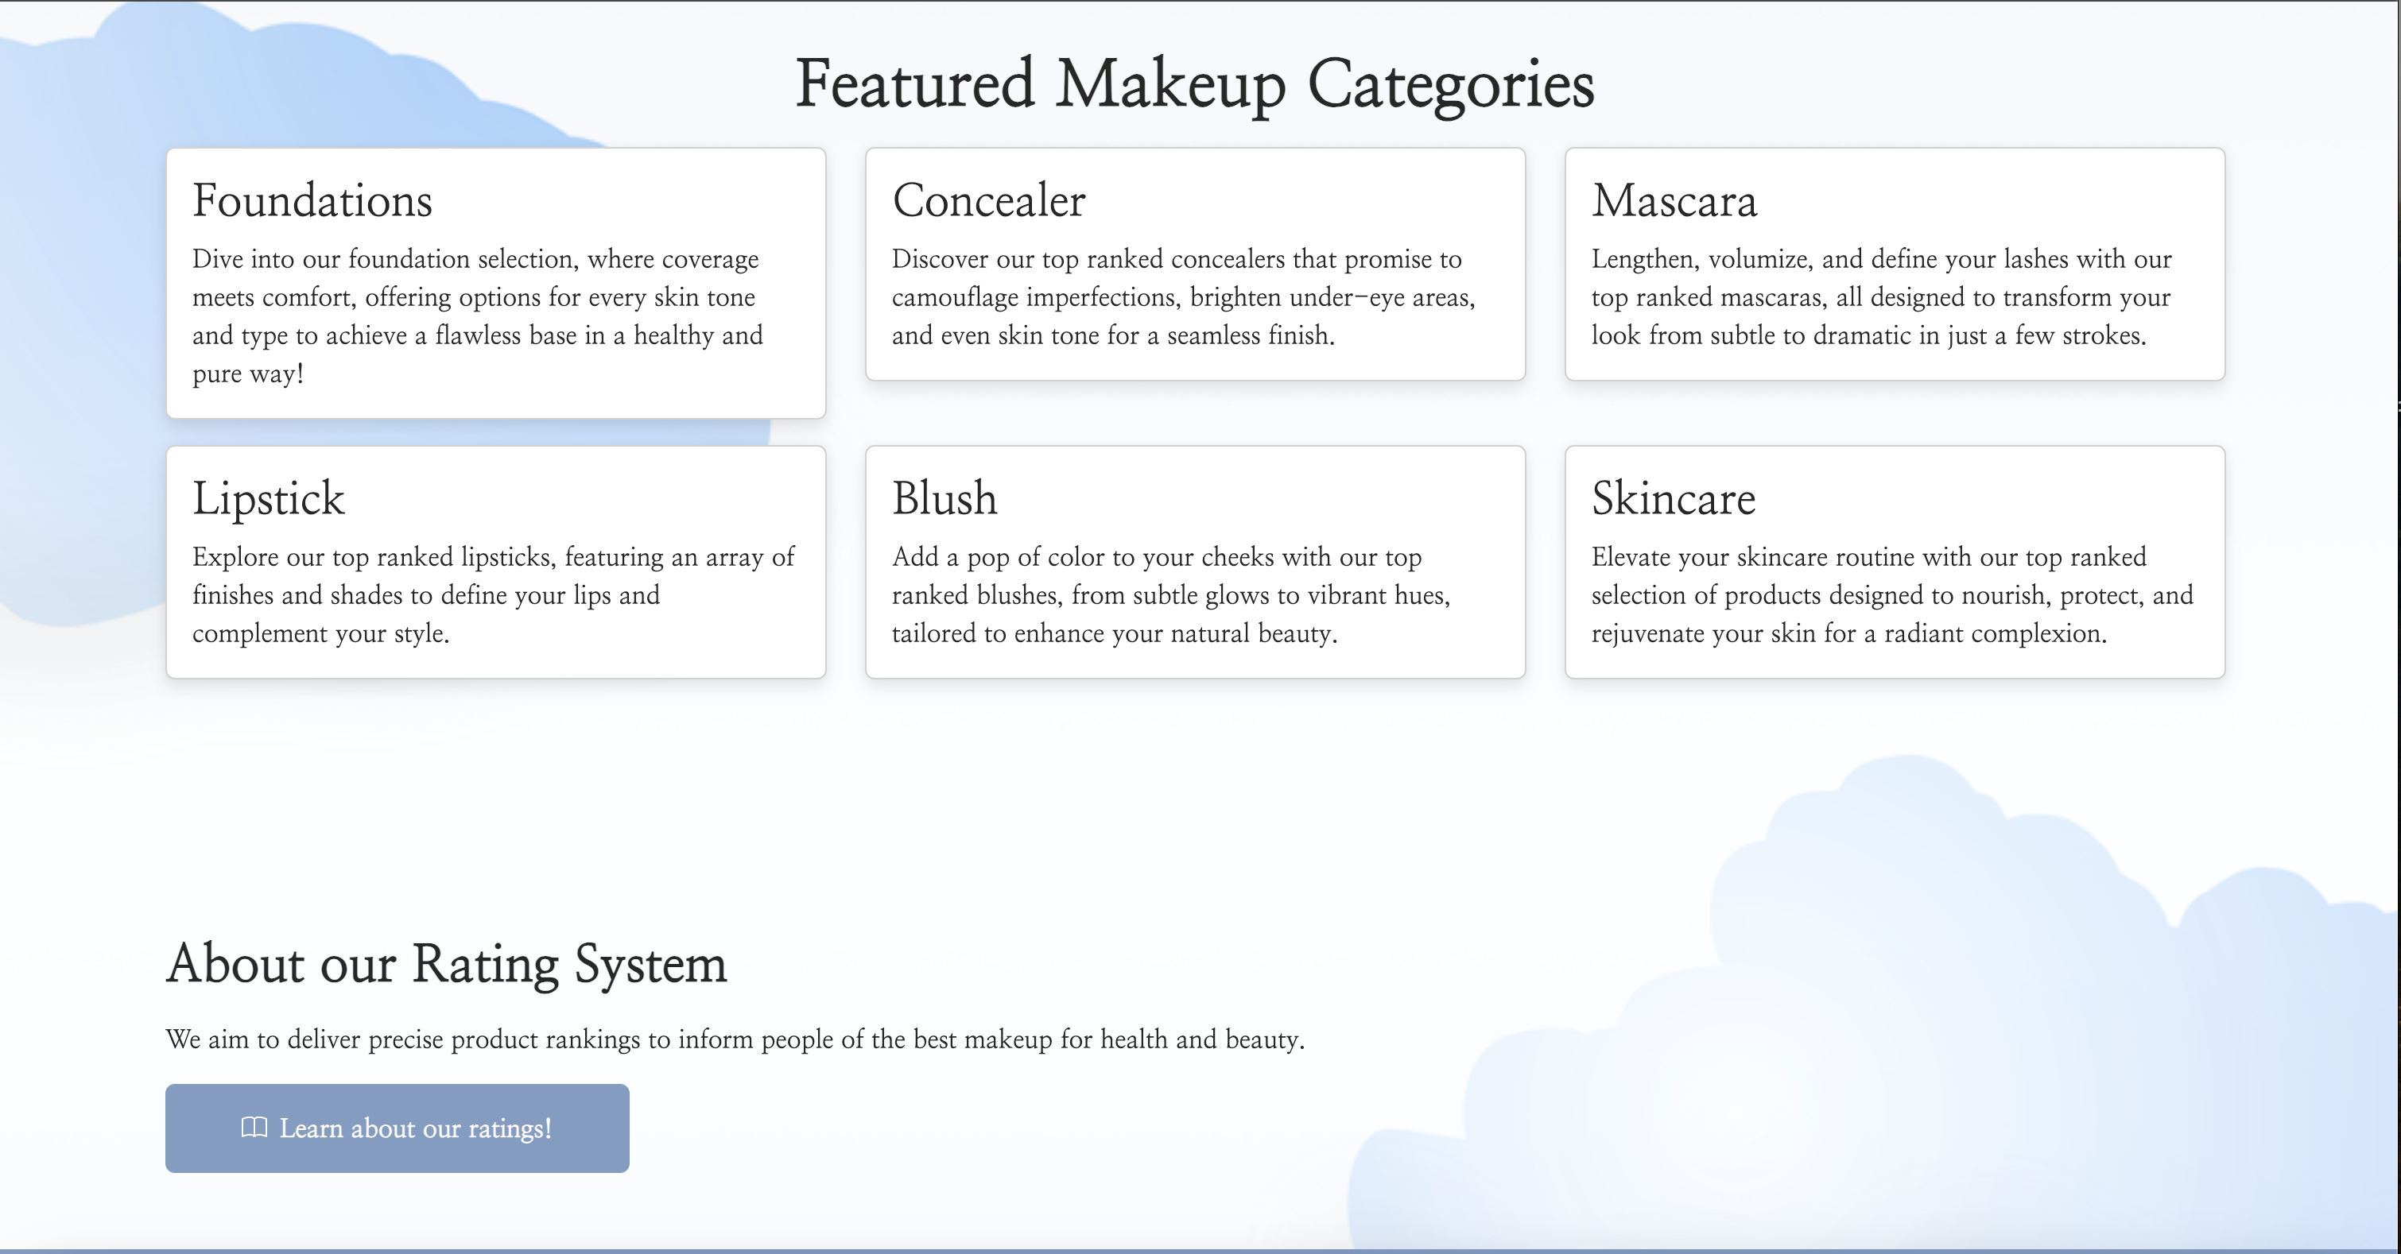Select the Skincare heading
This screenshot has height=1254, width=2401.
click(1672, 498)
